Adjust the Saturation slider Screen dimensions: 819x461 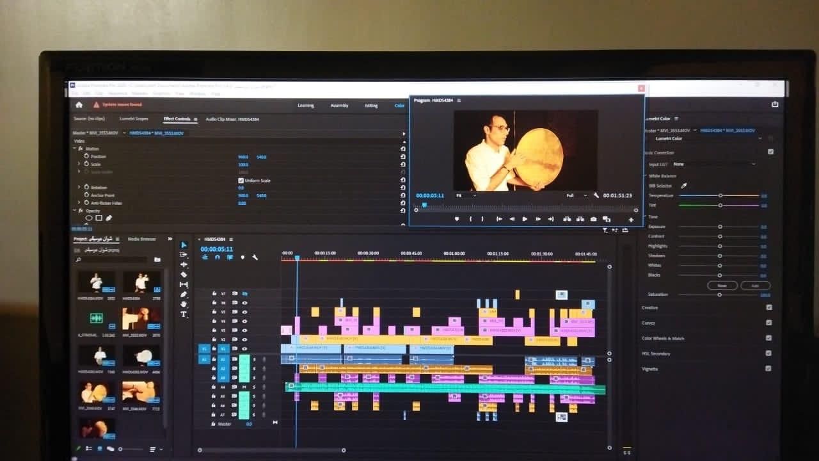click(x=719, y=295)
